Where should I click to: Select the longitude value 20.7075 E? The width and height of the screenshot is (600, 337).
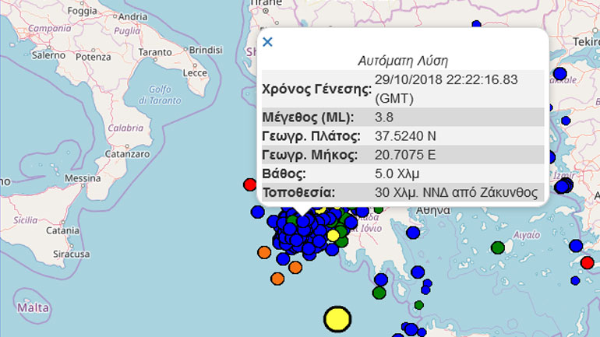pos(405,155)
